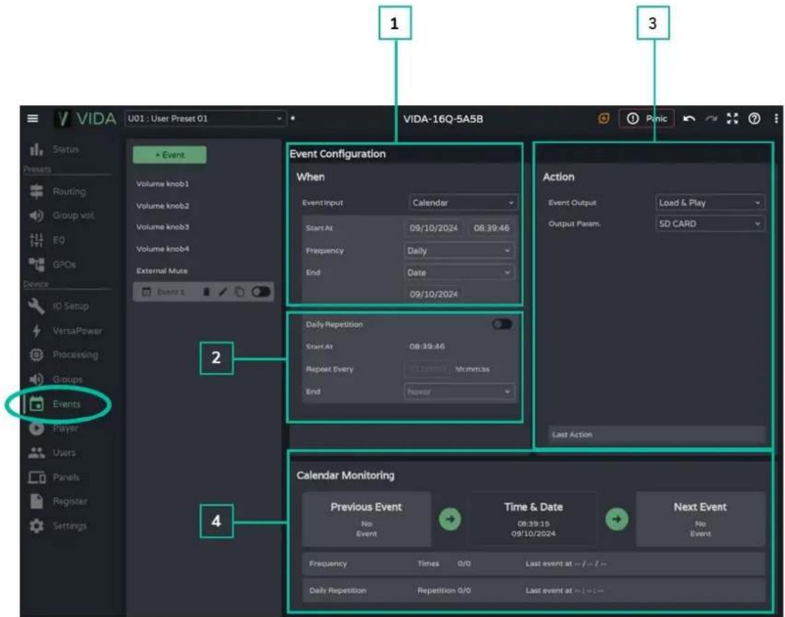Click the Panels devices icon
The image size is (785, 617).
(36, 478)
